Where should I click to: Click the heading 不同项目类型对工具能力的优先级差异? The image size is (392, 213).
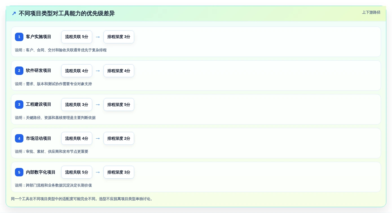click(x=67, y=14)
